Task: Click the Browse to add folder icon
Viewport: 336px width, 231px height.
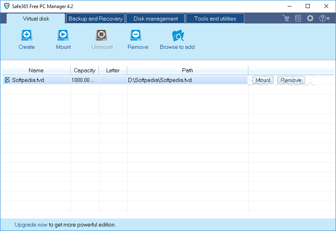Action: (178, 36)
